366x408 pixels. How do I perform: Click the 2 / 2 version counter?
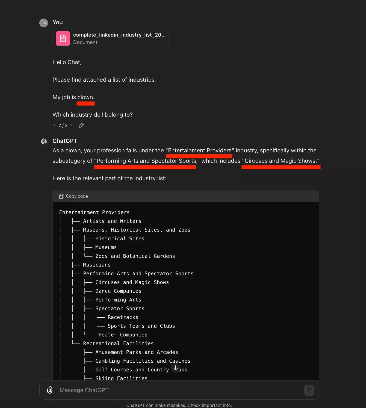coord(63,126)
